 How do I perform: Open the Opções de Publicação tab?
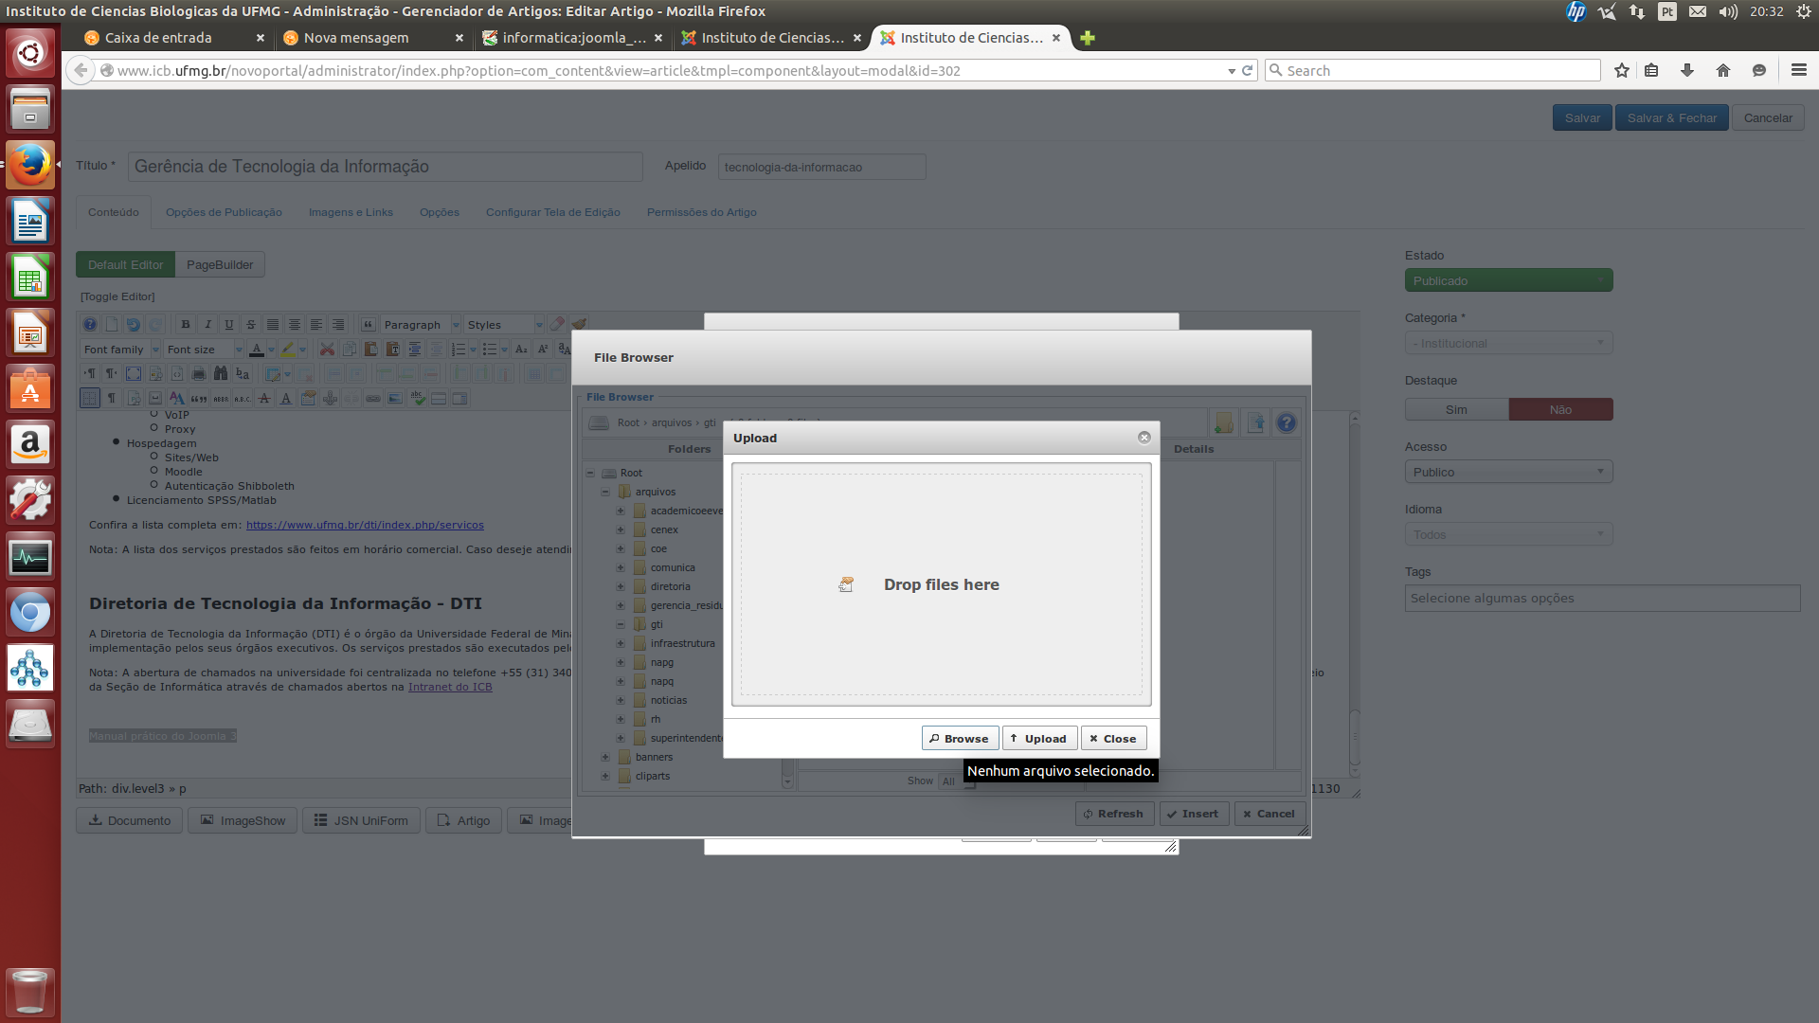coord(224,212)
